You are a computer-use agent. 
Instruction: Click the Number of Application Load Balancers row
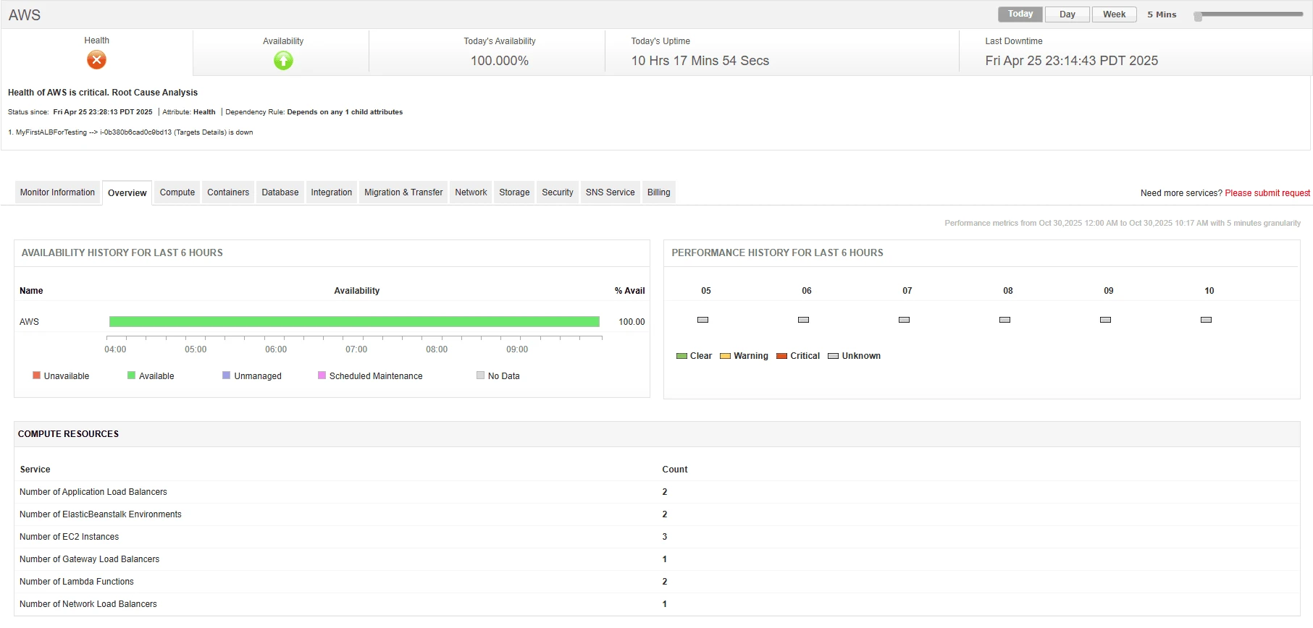[656, 492]
